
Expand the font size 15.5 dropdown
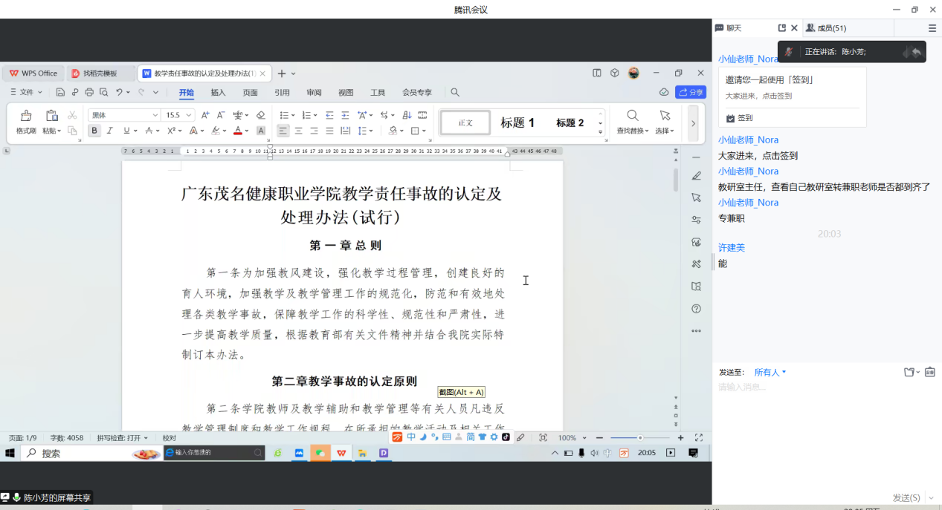click(x=190, y=115)
